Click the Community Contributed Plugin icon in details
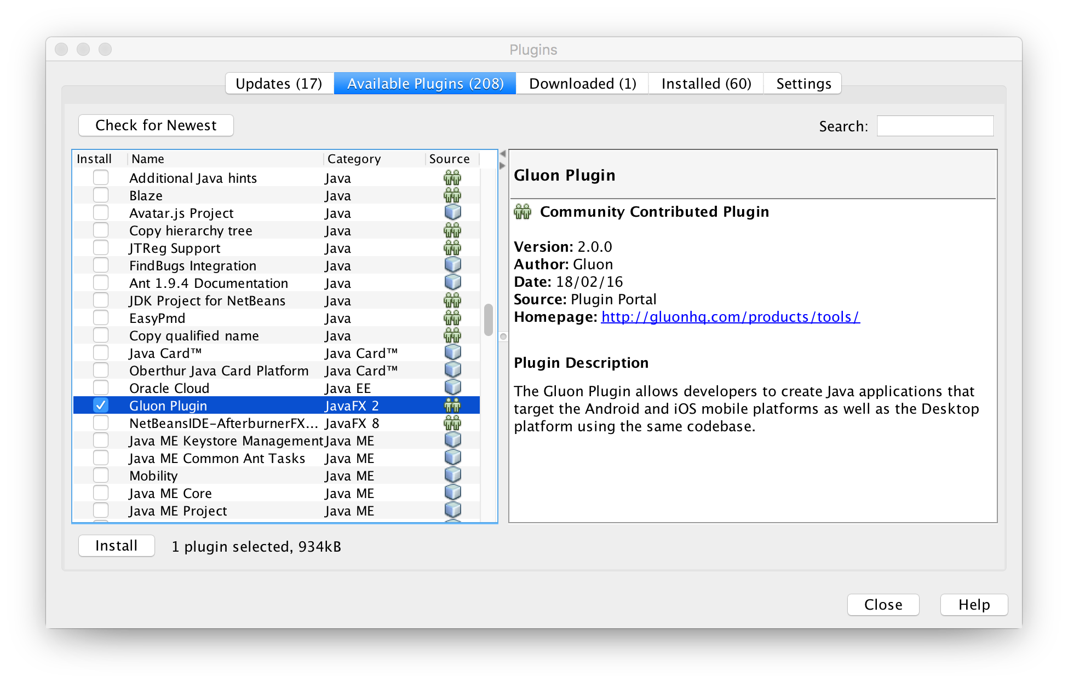Screen dimensions: 1068x683 tap(522, 212)
